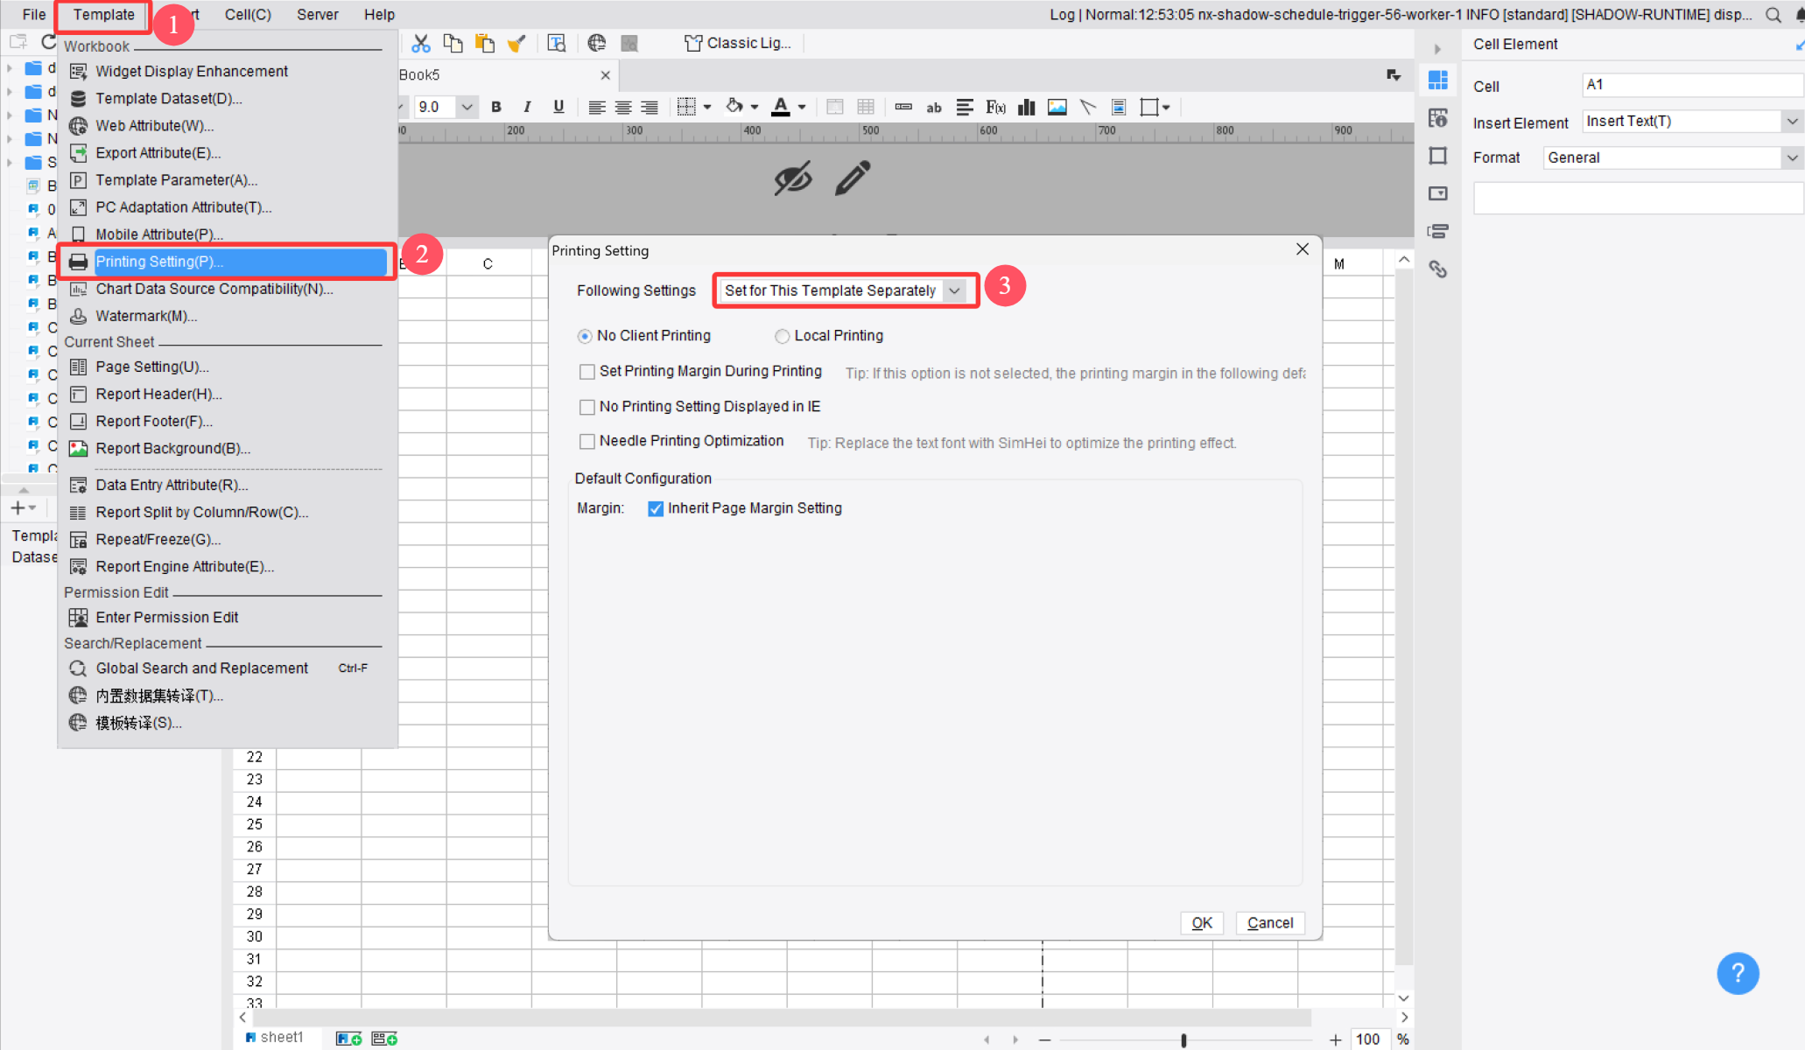Open the Set for This Template Separately dropdown
This screenshot has height=1050, width=1805.
(954, 290)
